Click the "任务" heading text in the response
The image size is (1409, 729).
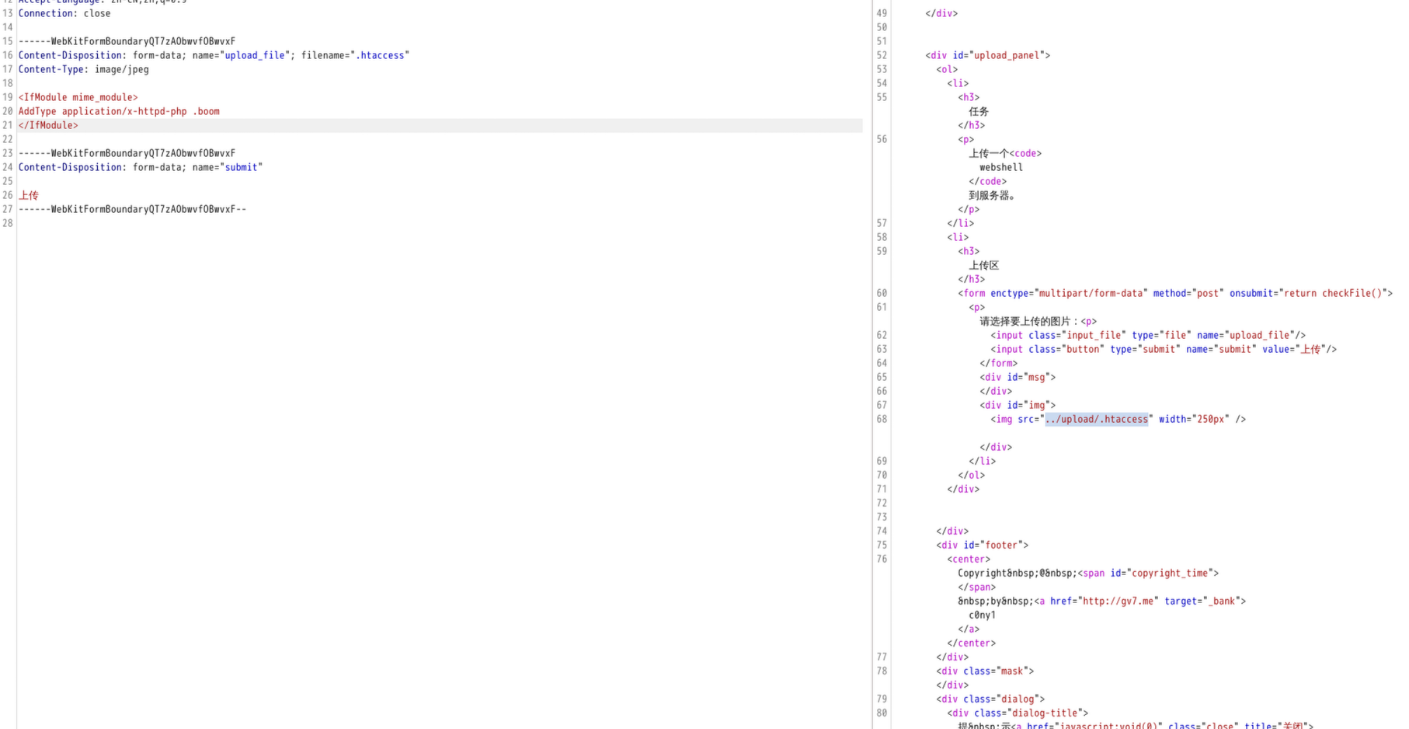pos(979,111)
